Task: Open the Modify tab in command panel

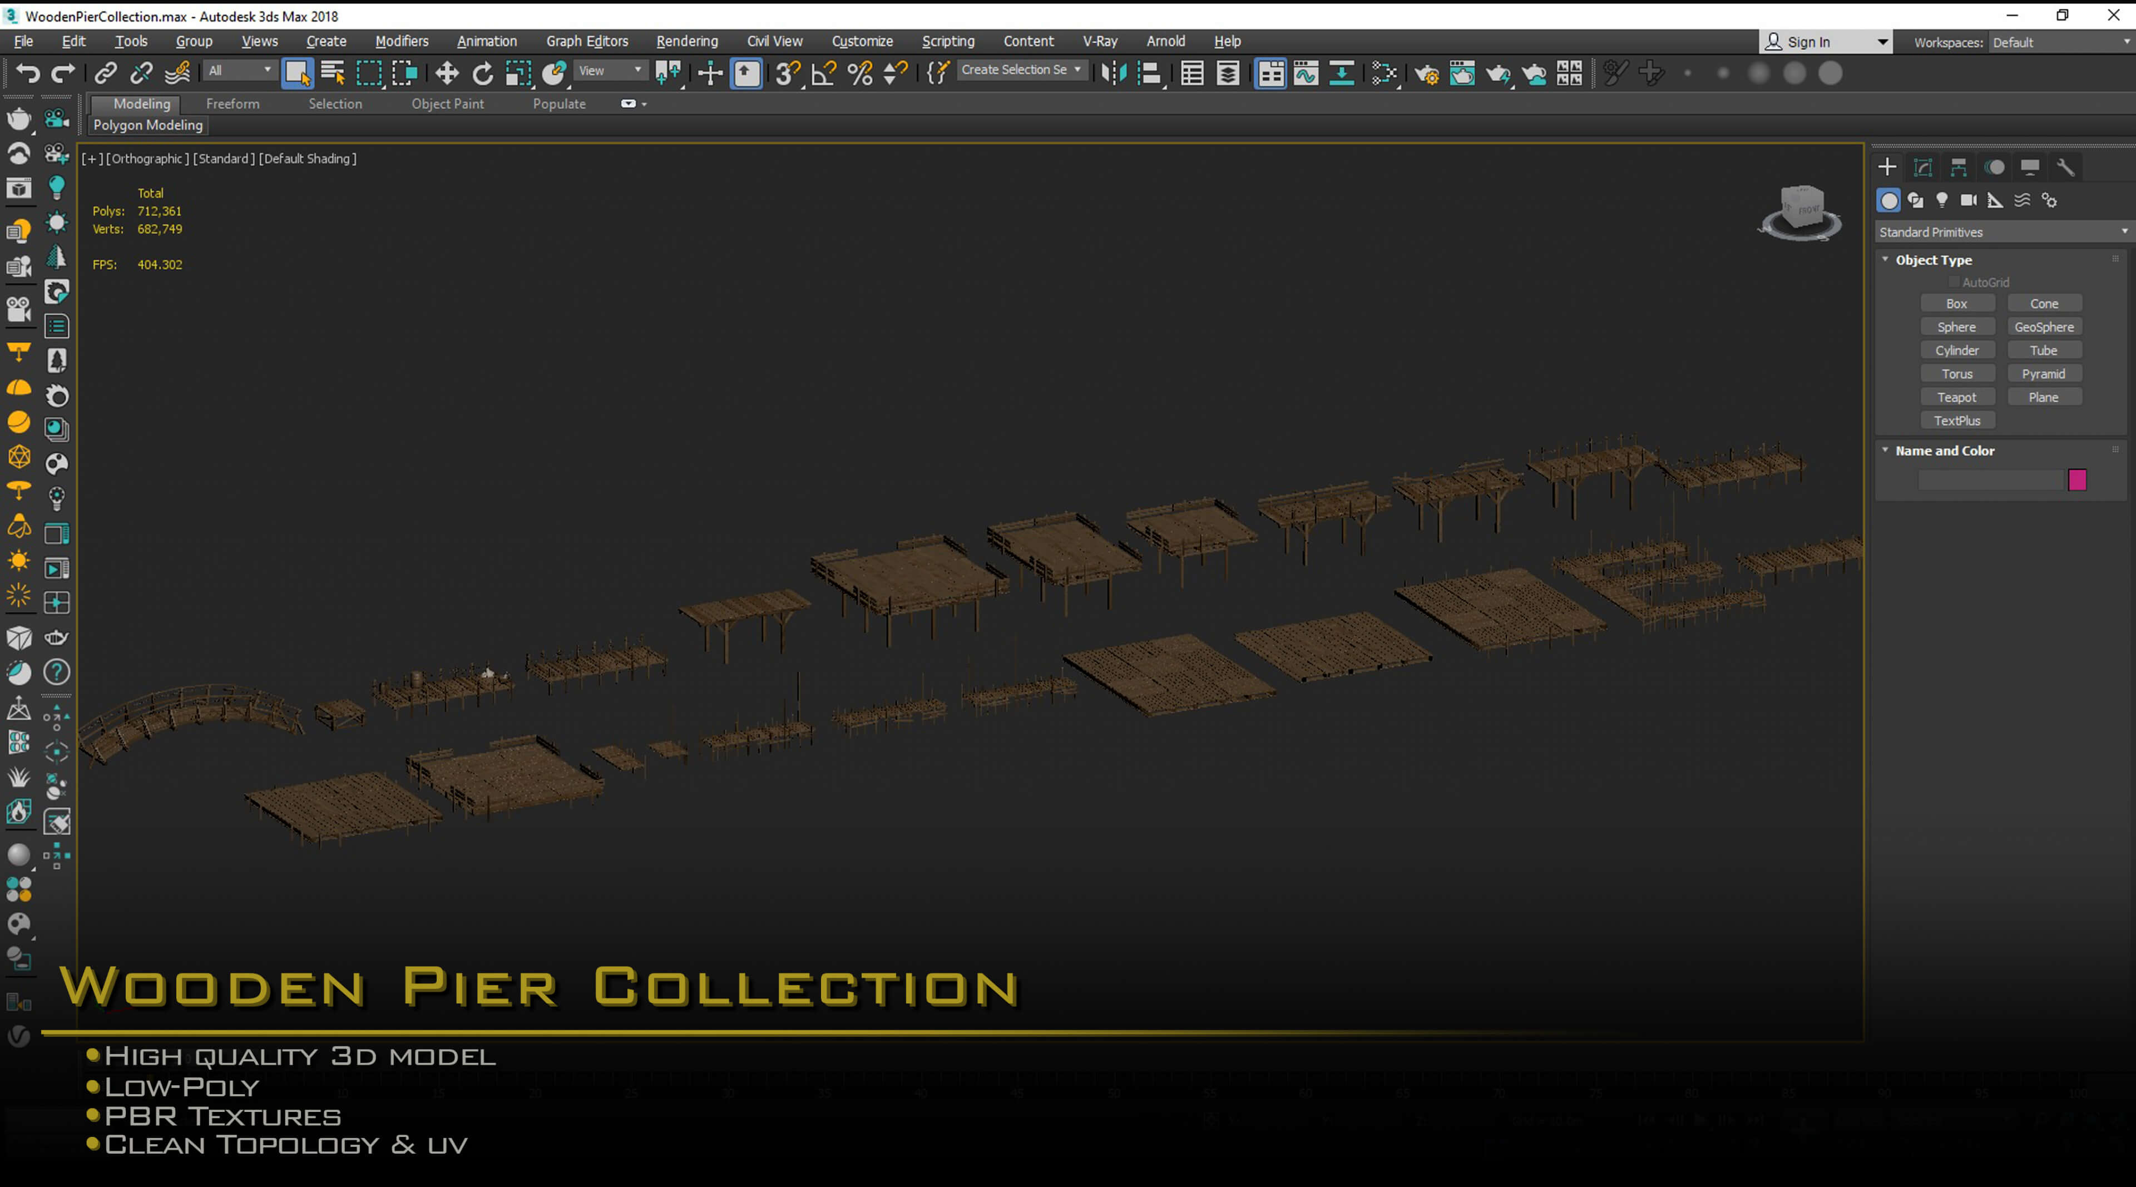Action: pyautogui.click(x=1923, y=167)
